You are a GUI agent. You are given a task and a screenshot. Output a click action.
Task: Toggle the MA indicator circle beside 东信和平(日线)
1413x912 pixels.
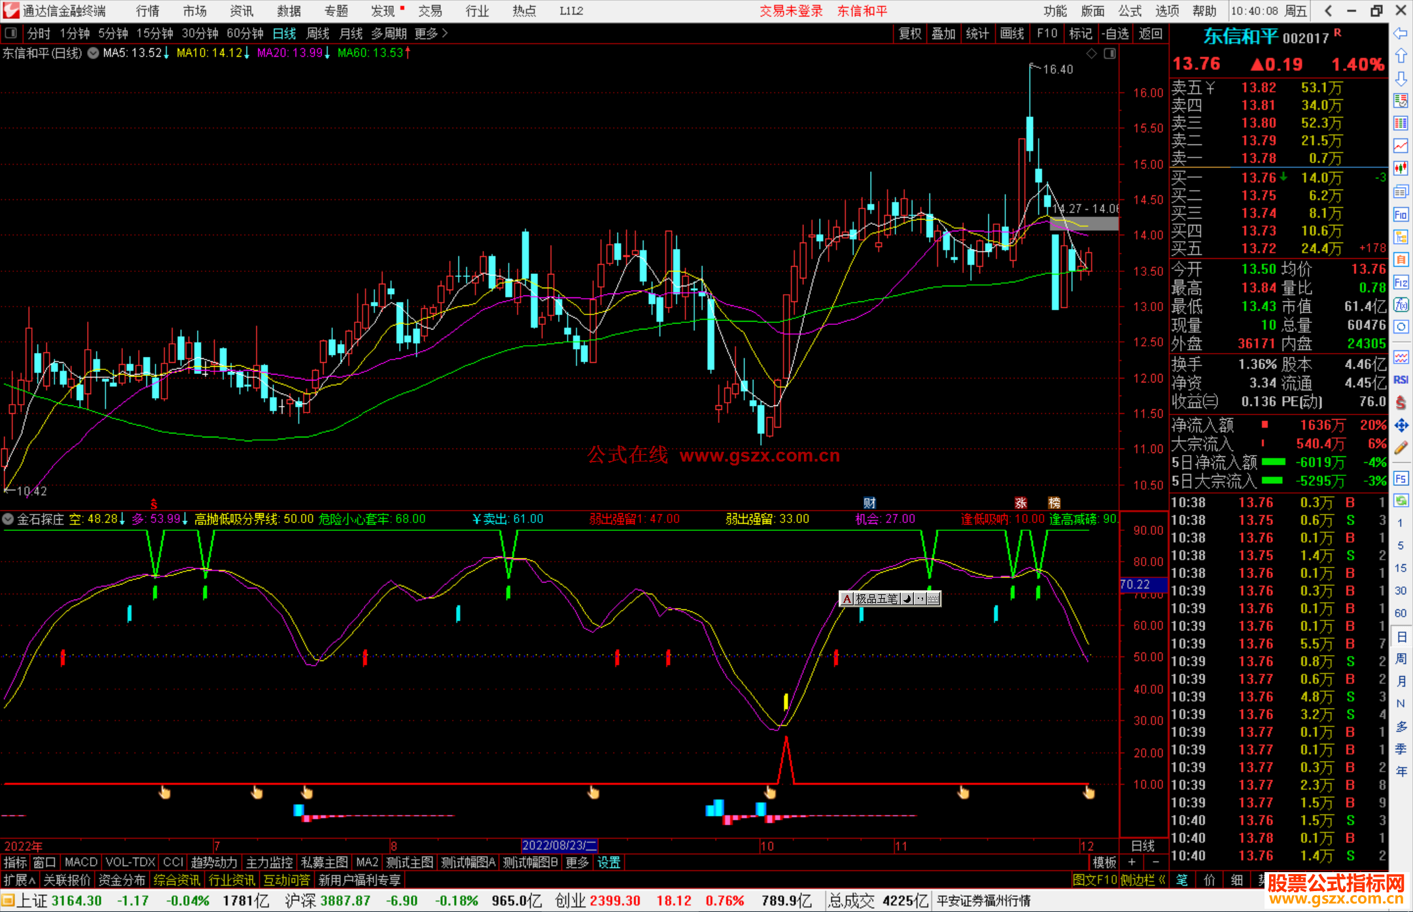pos(94,53)
